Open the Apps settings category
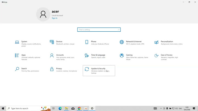The image size is (198, 111). click(29, 57)
